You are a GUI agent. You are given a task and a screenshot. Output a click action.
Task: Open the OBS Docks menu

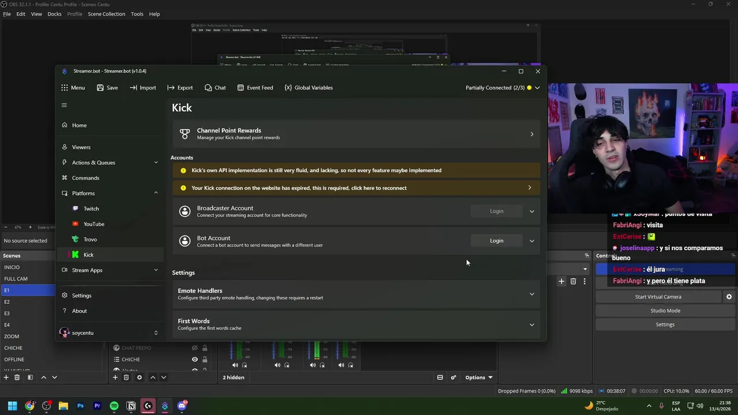(x=54, y=14)
